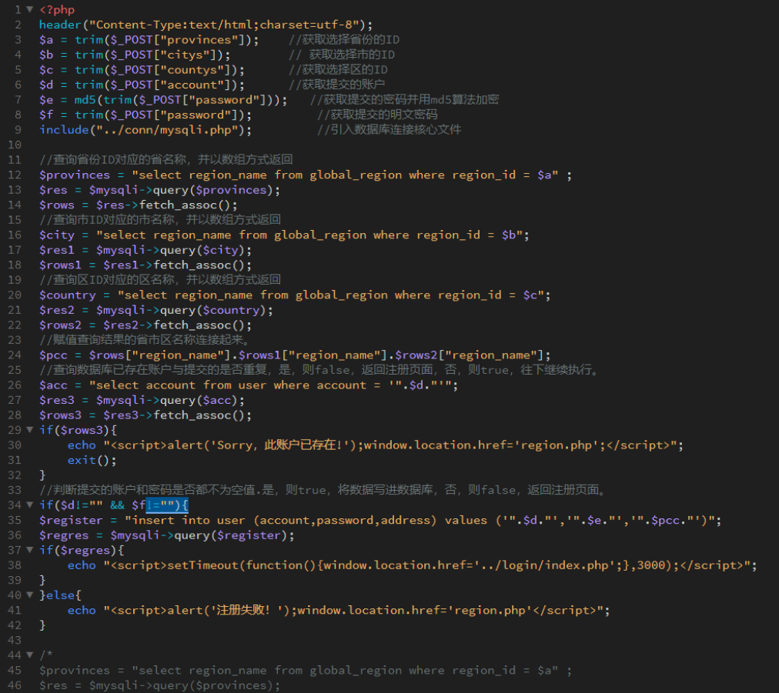Click the echo keyword on line 41
Viewport: 779px width, 693px height.
[x=82, y=610]
